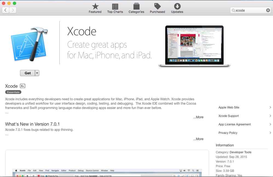Open the Featured section
This screenshot has width=273, height=177.
(95, 8)
